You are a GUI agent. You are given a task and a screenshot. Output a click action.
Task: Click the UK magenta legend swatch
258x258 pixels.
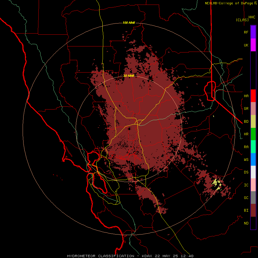(x=253, y=45)
